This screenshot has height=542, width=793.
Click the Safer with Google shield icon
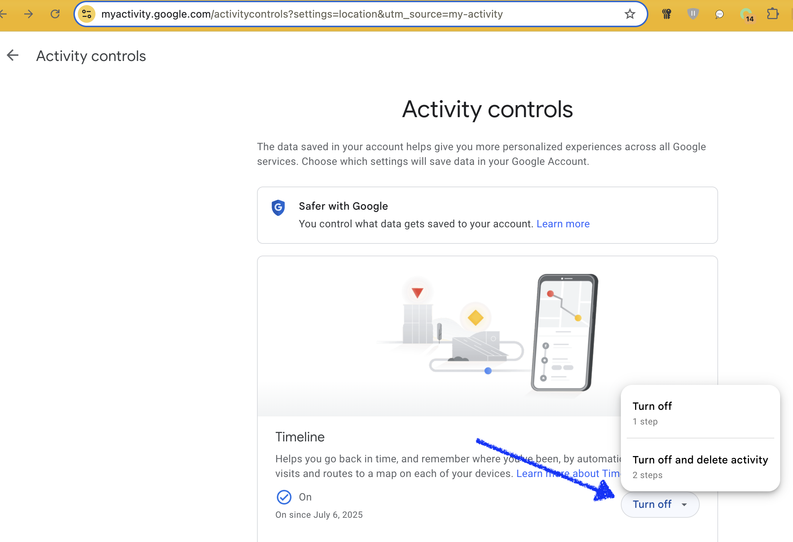pos(278,207)
